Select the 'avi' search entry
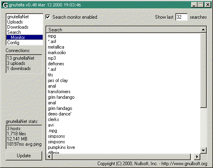 tap(51, 125)
